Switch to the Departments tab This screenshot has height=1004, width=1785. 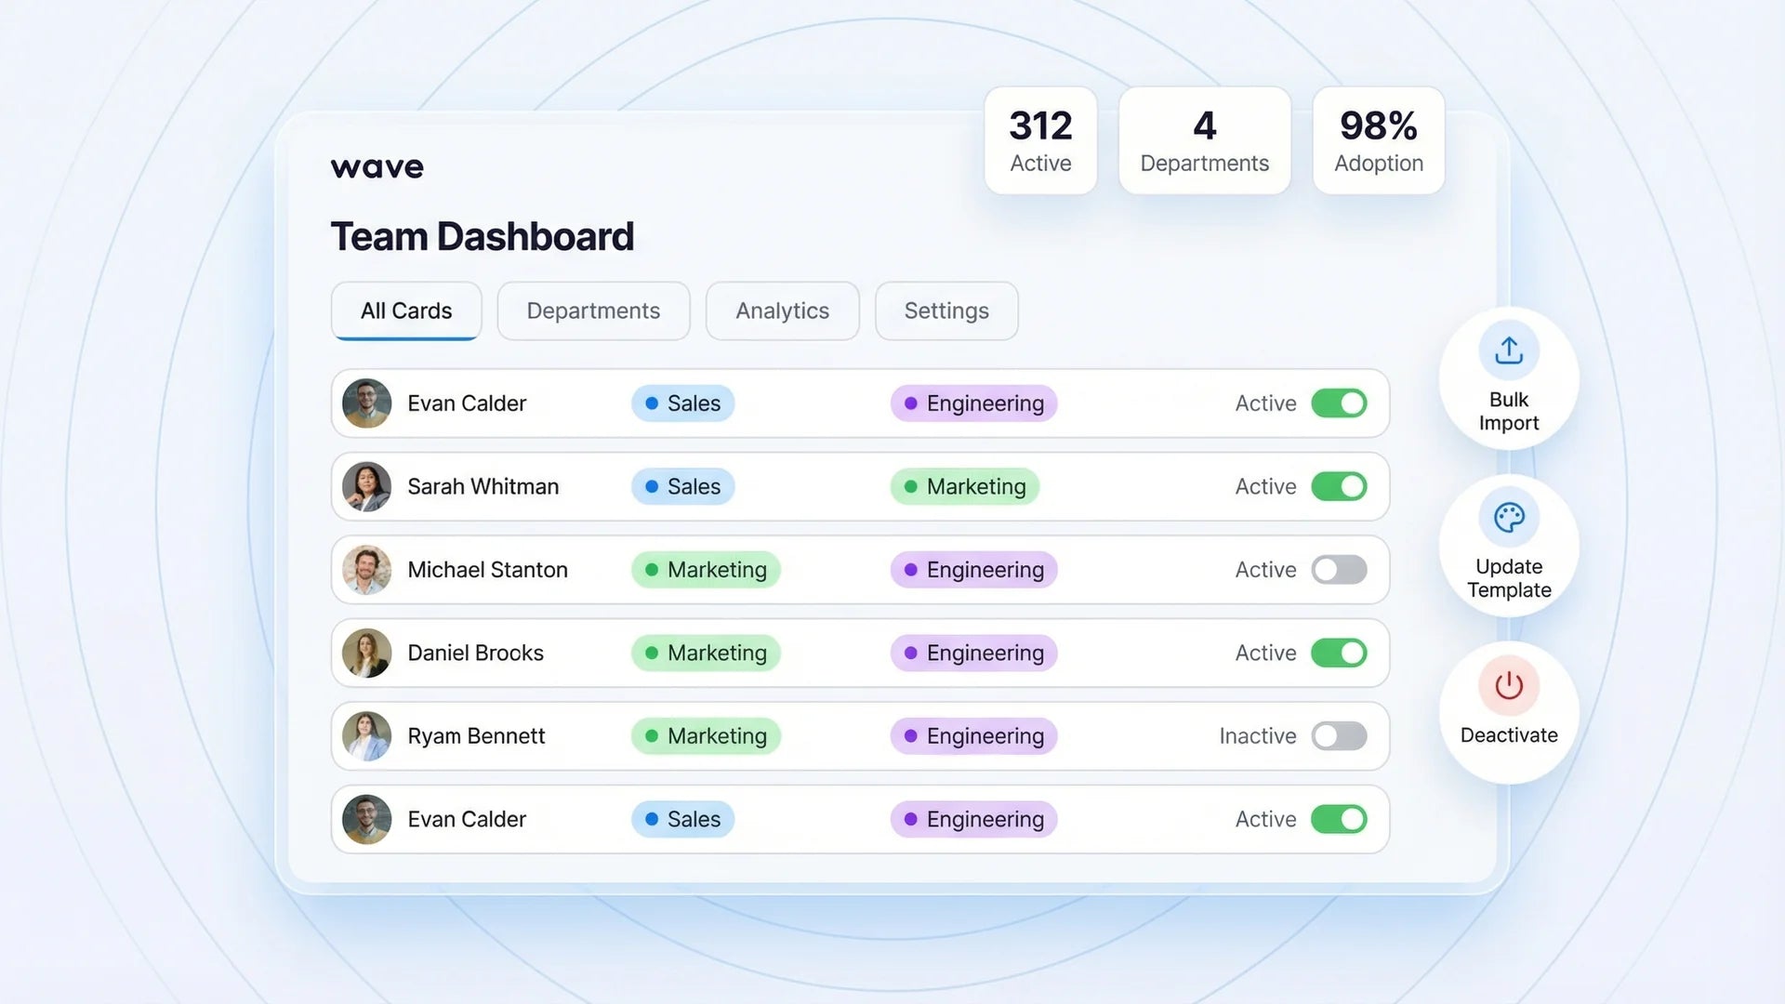pos(593,310)
